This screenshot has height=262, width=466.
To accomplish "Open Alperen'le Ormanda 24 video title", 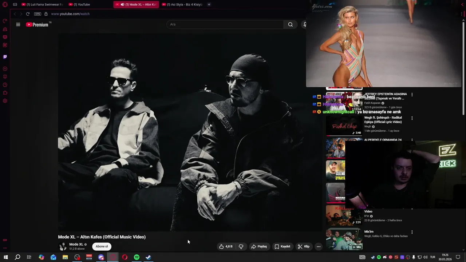I will [383, 140].
